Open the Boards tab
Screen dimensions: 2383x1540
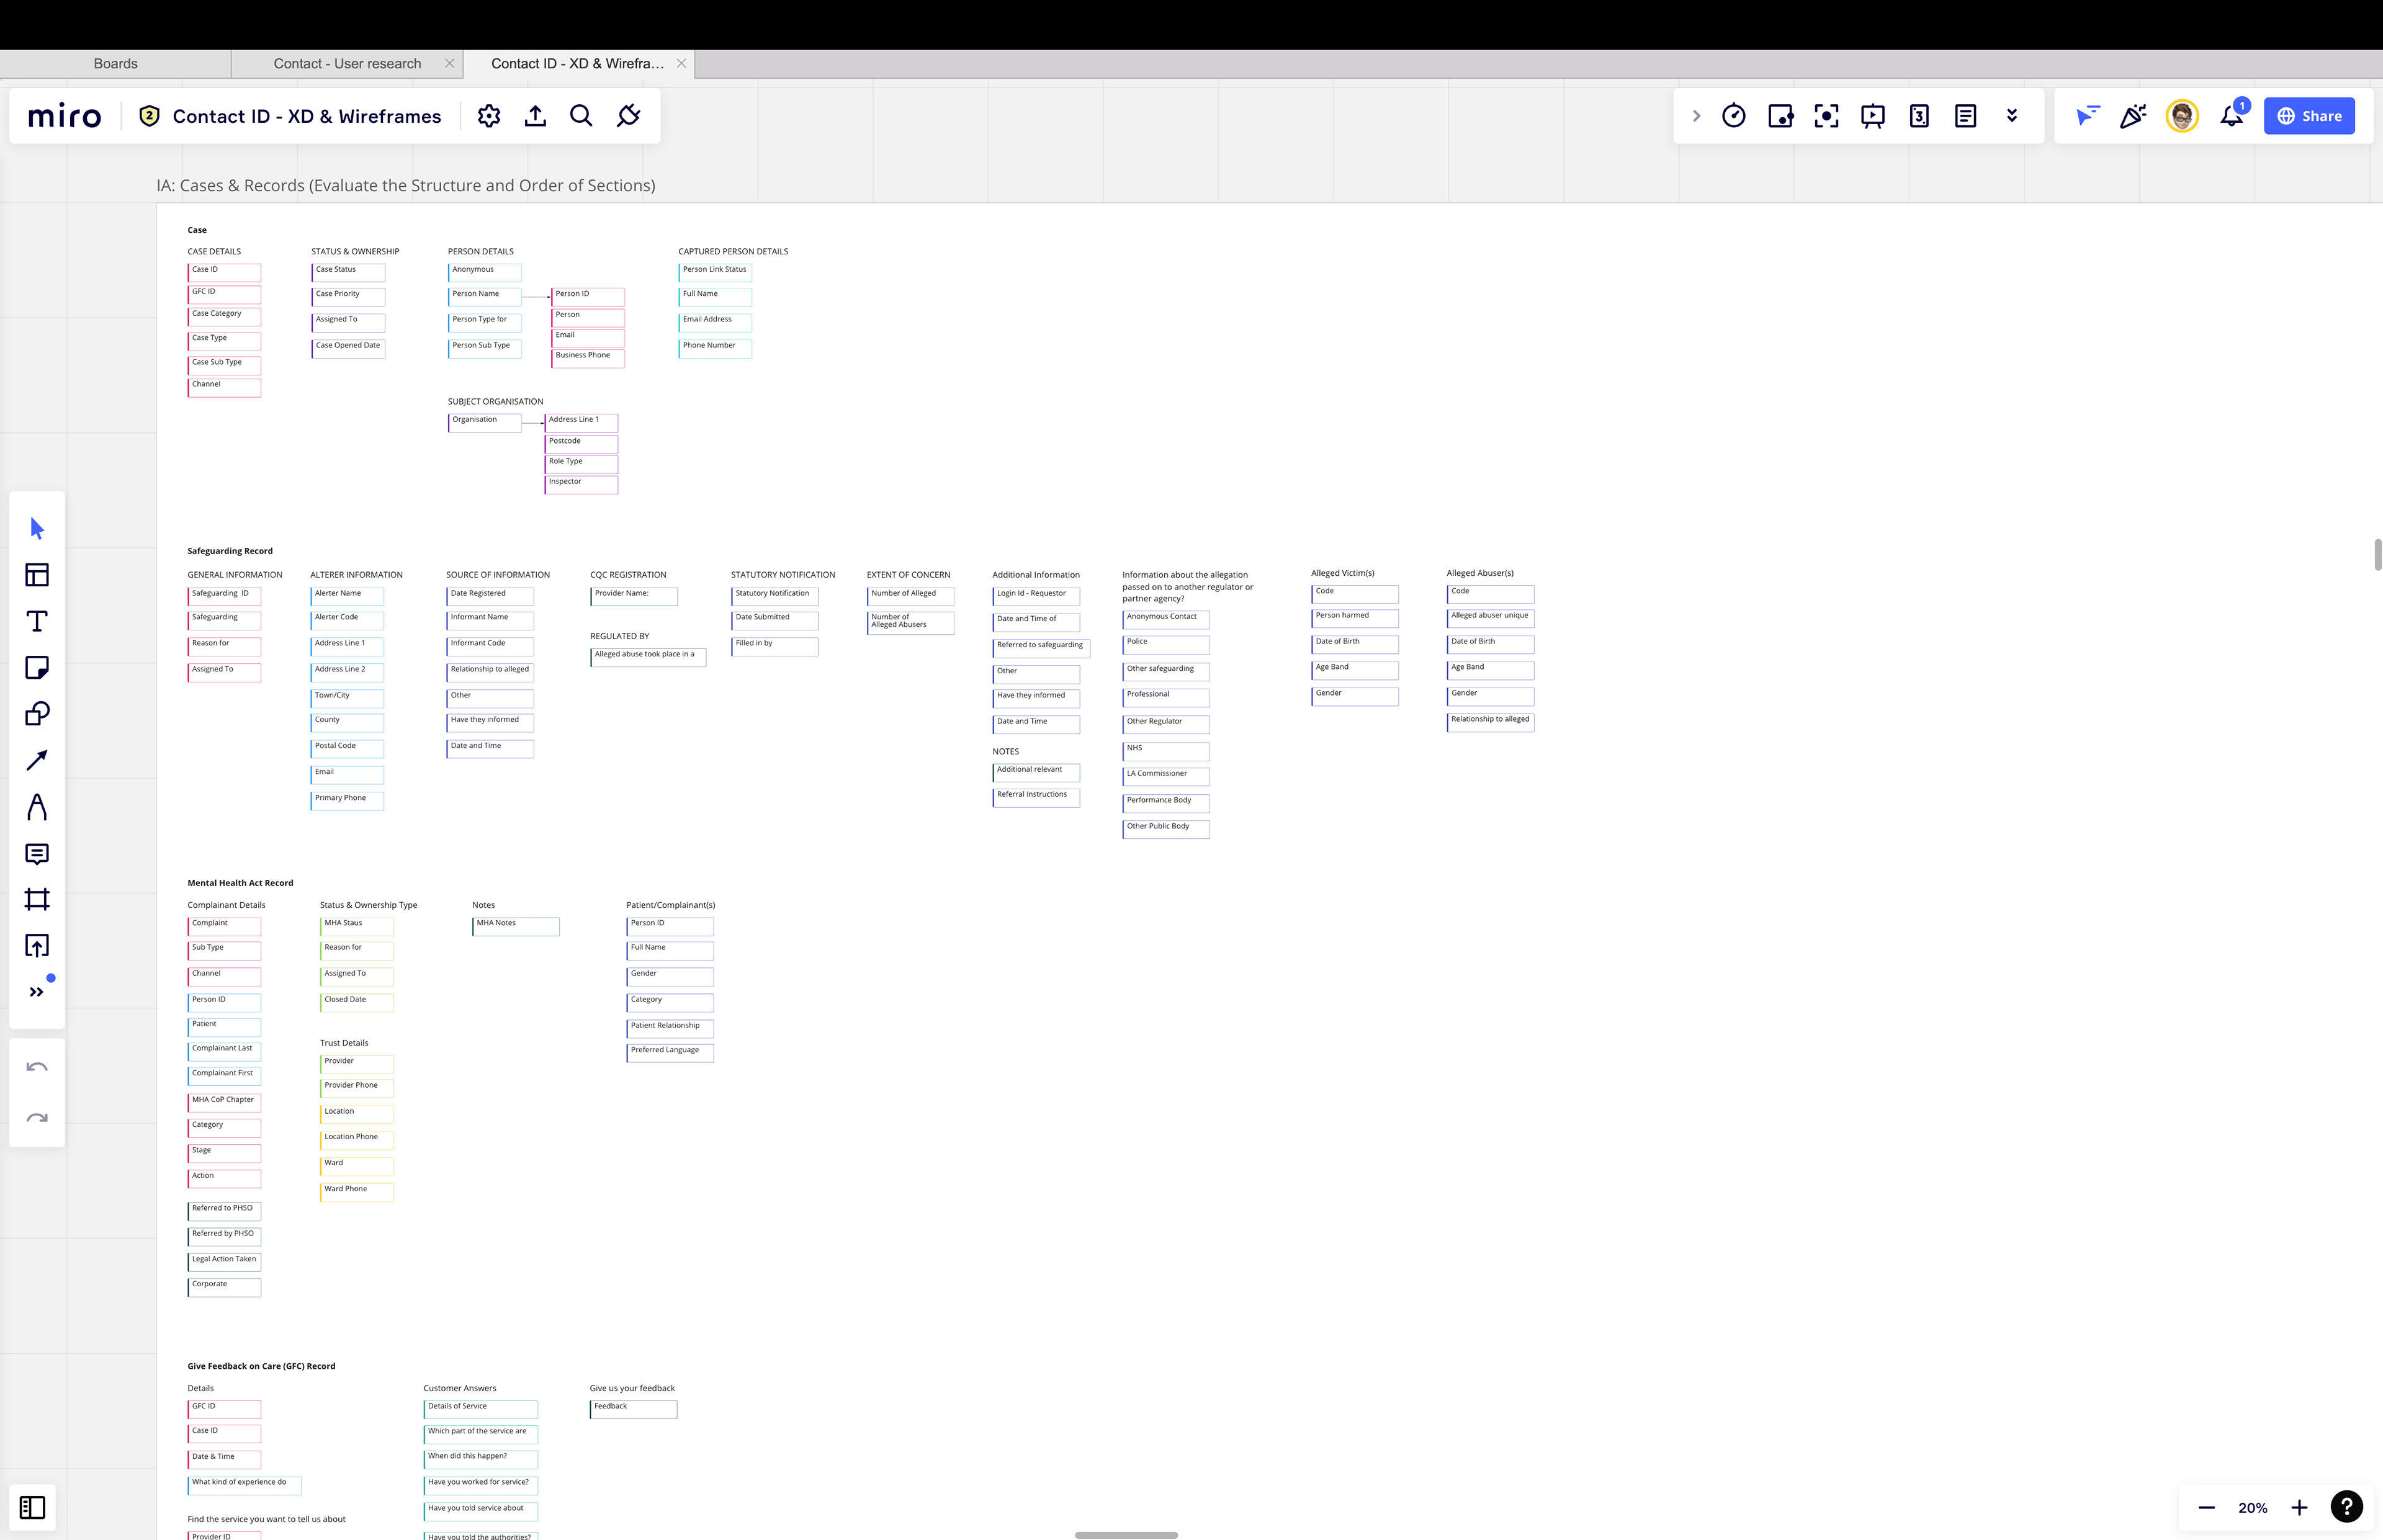[x=115, y=63]
